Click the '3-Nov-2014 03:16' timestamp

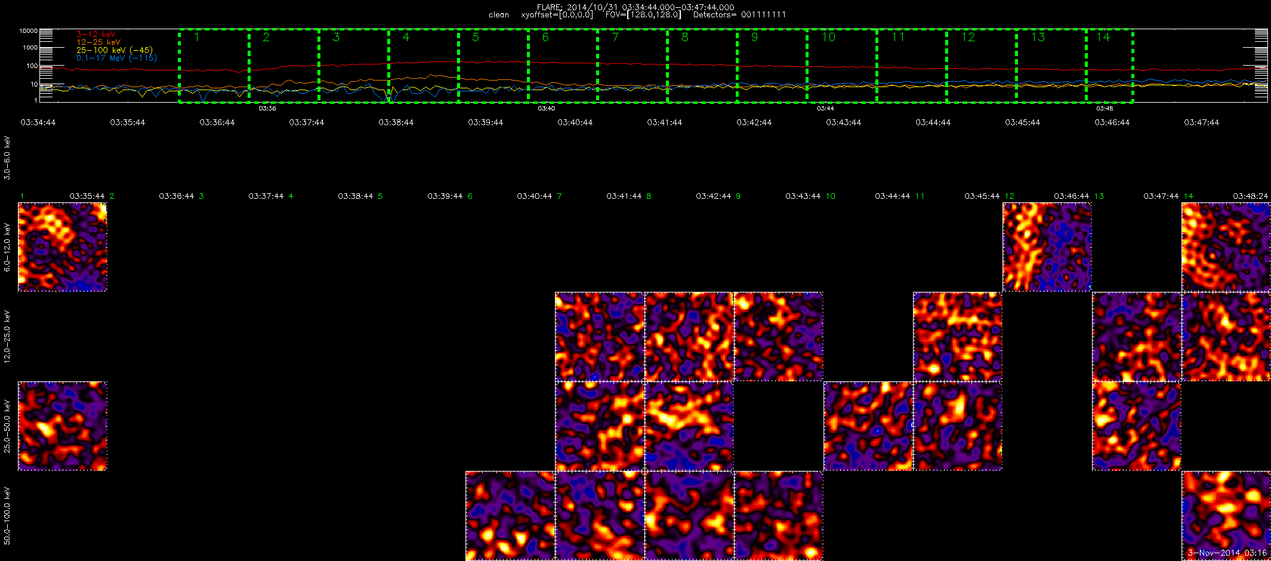1227,553
